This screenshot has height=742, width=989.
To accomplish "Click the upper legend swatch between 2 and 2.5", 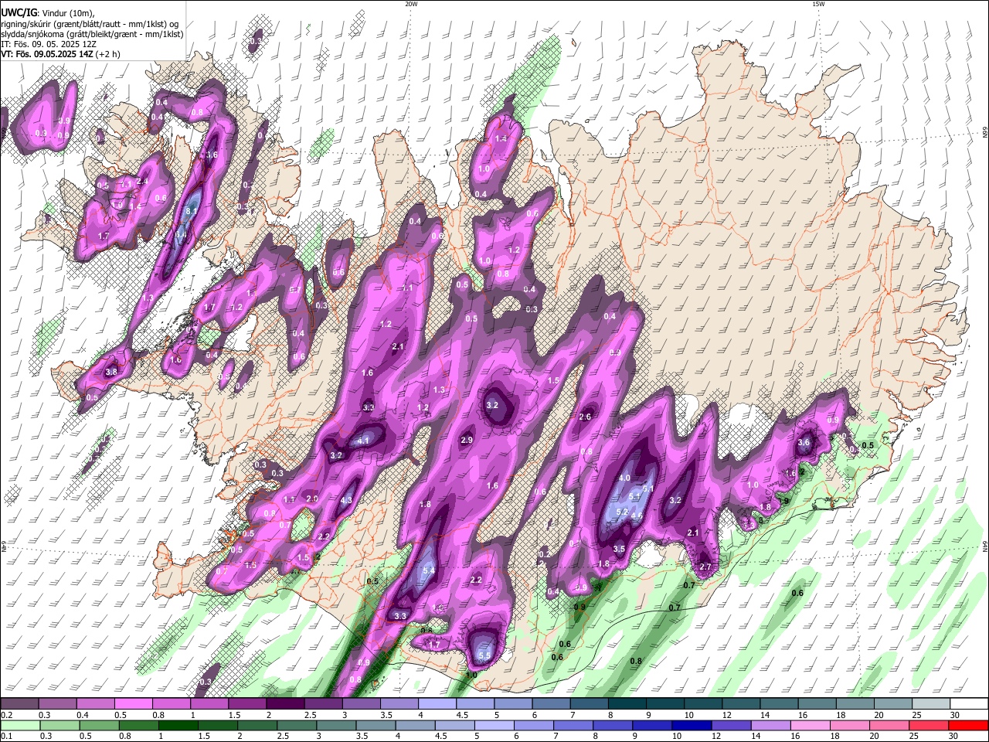I will pos(284,704).
